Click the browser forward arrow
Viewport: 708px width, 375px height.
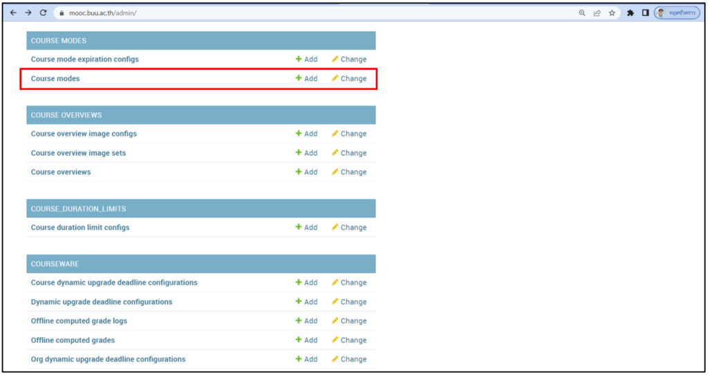(x=28, y=12)
